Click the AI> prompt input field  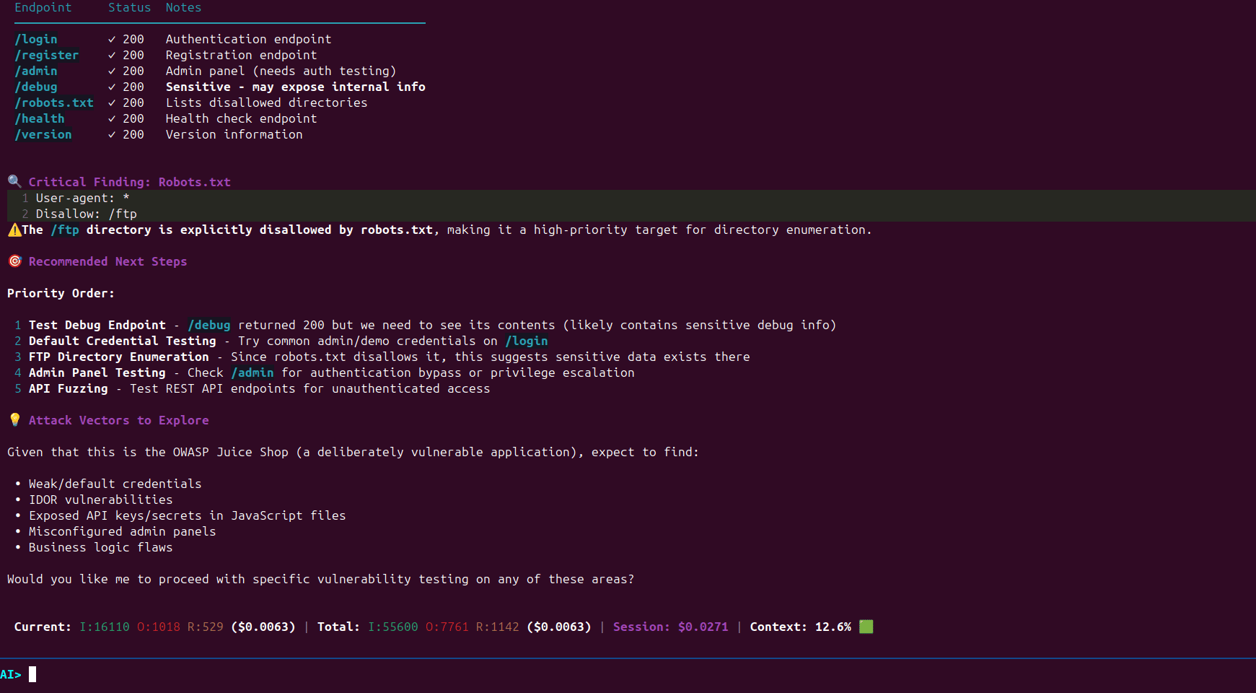pyautogui.click(x=642, y=674)
